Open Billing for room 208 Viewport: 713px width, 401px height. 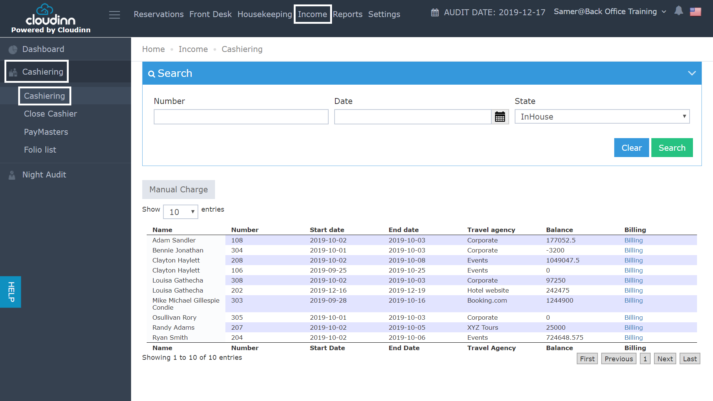click(633, 260)
